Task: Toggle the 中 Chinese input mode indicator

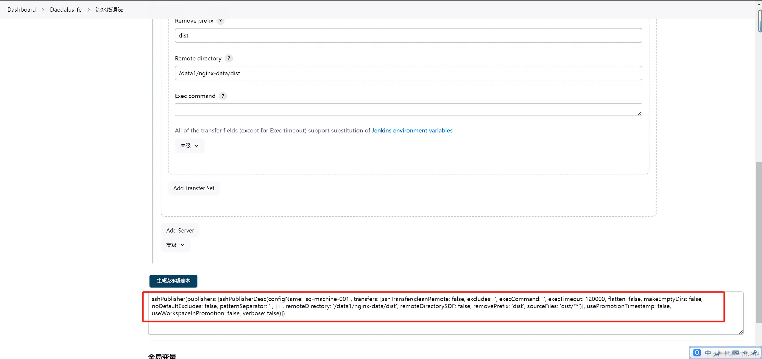Action: 708,353
